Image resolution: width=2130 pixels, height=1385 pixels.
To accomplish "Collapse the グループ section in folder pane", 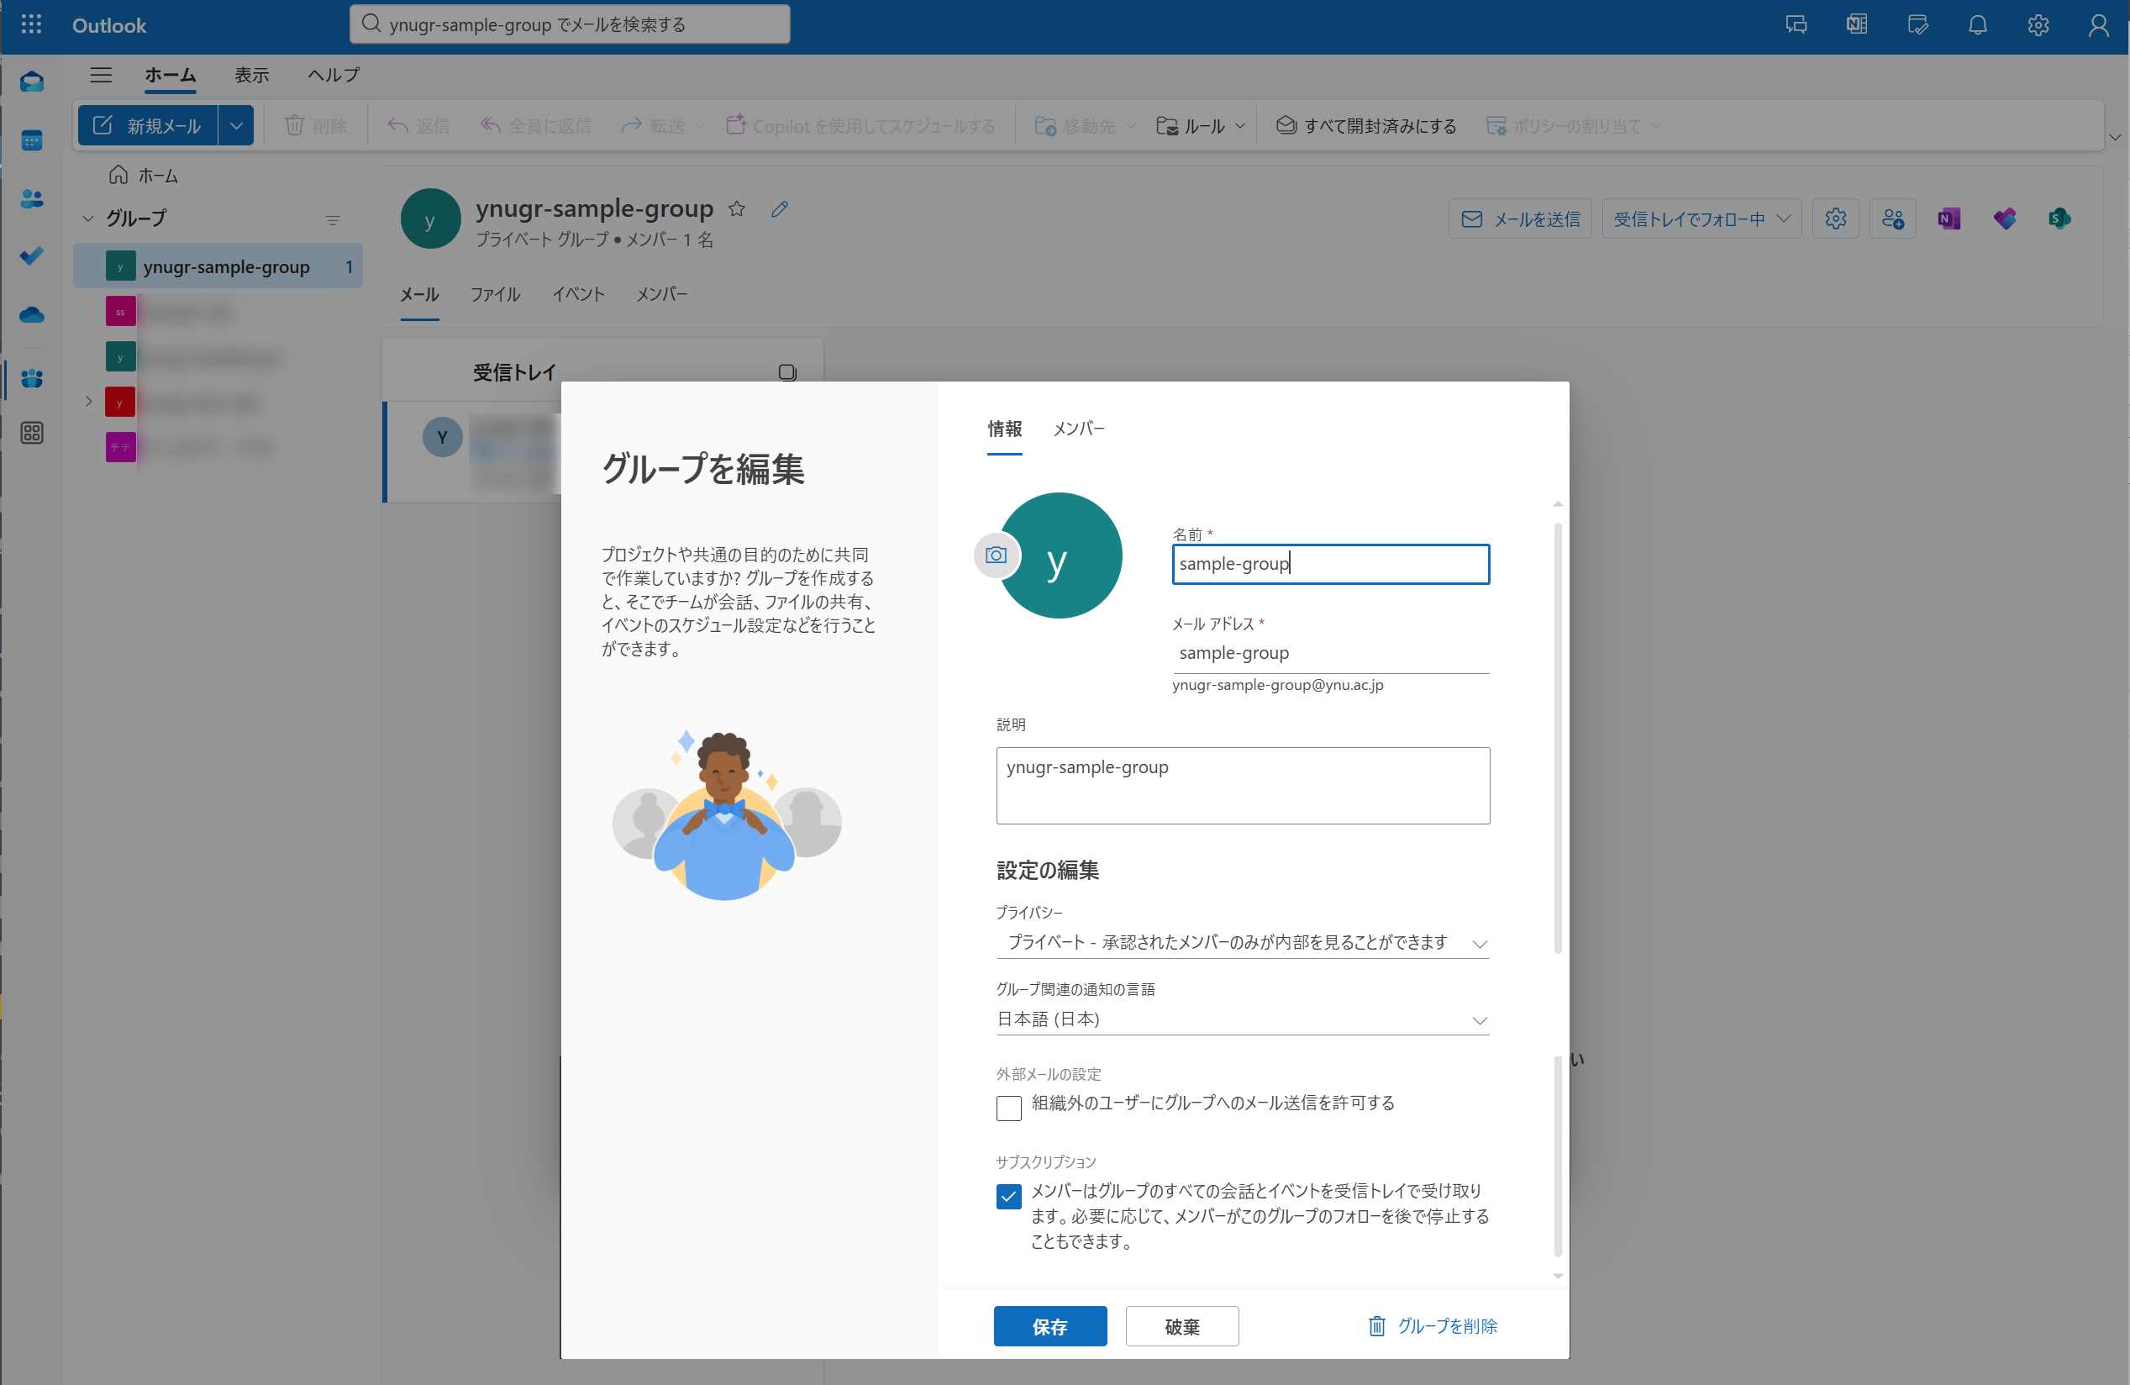I will (87, 219).
